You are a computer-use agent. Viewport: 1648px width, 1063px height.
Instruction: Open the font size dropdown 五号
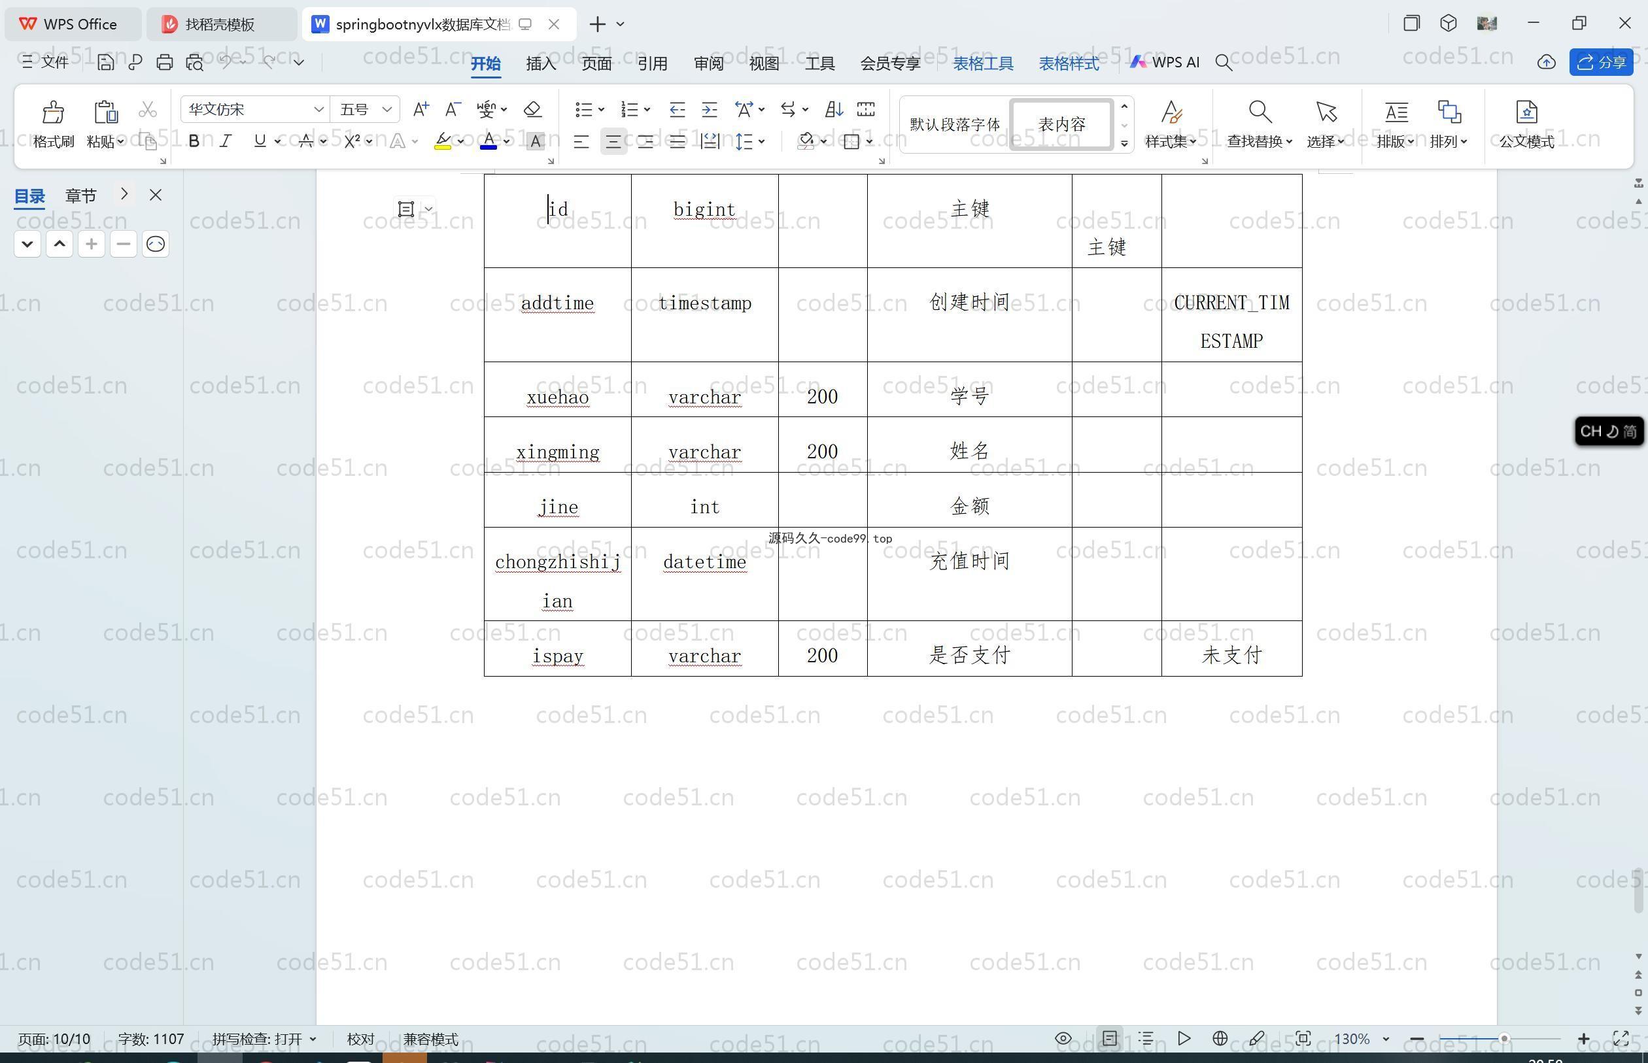[x=386, y=109]
